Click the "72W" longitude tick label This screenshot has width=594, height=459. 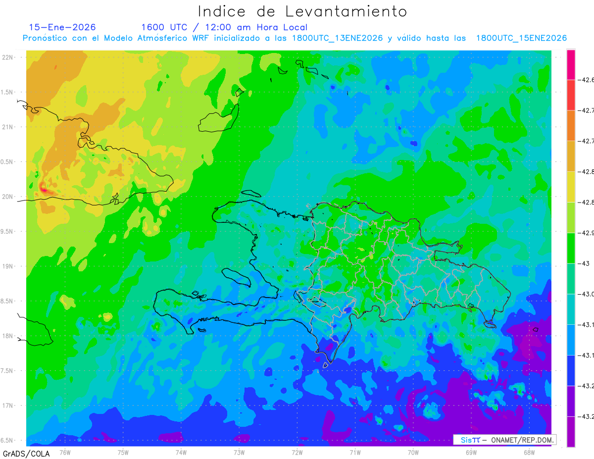pyautogui.click(x=297, y=453)
